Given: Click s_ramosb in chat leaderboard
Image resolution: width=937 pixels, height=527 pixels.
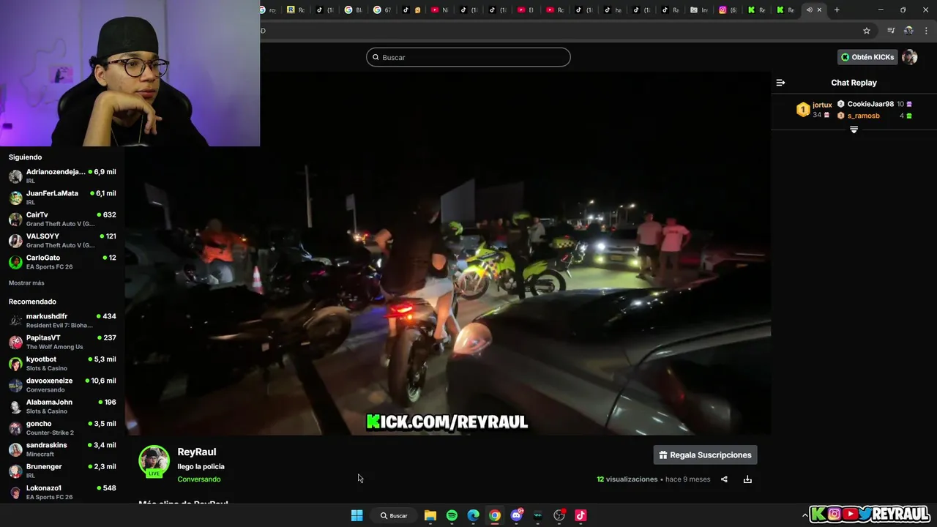Looking at the screenshot, I should click(x=864, y=116).
